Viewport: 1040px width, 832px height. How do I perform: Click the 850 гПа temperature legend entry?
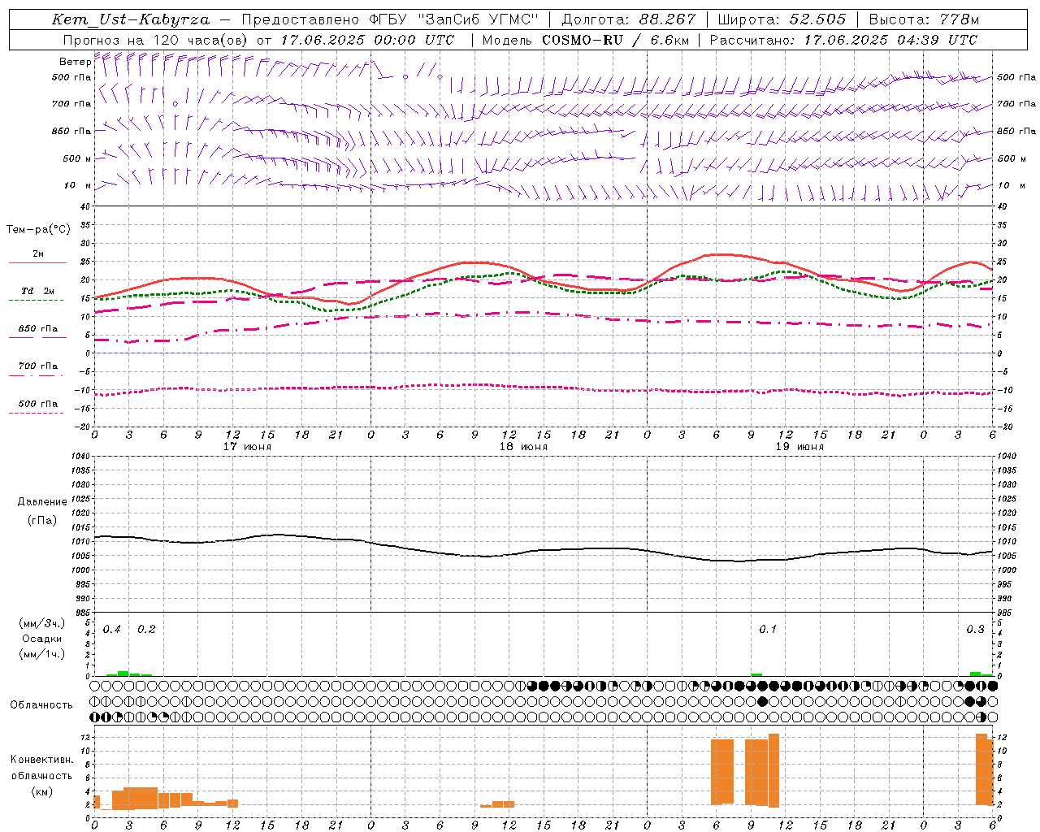tap(37, 329)
